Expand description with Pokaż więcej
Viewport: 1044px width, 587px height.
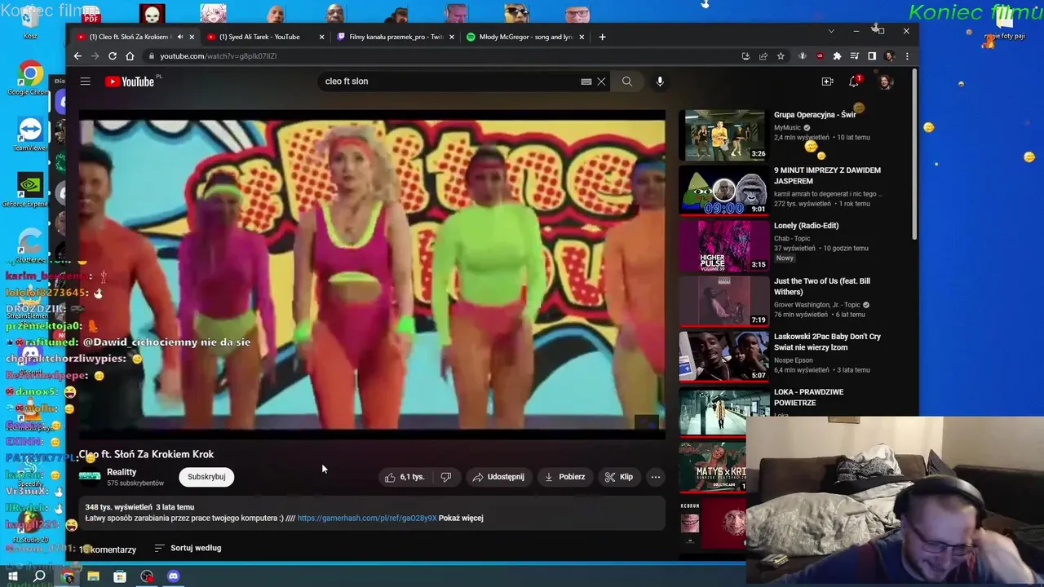pos(461,518)
